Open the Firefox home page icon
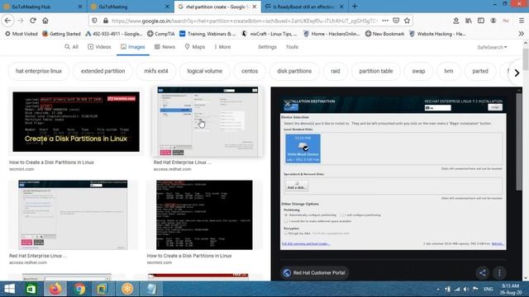Viewport: 529px width, 297px height. point(45,21)
